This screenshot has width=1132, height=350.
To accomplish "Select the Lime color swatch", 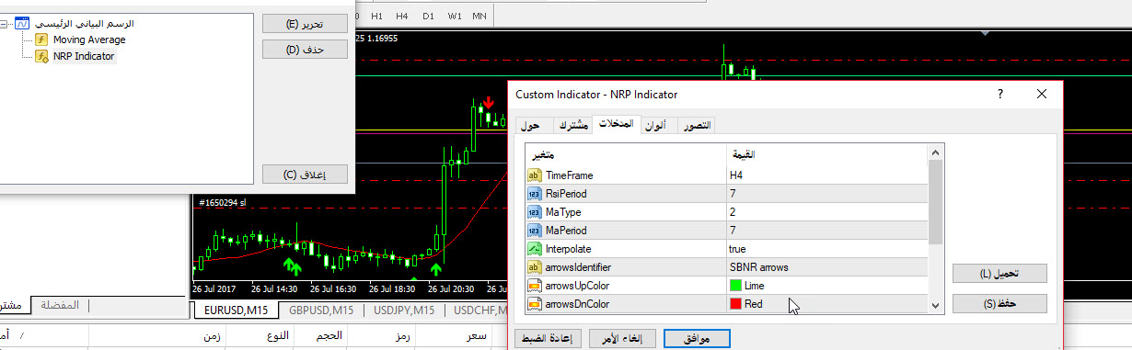I will [x=735, y=286].
